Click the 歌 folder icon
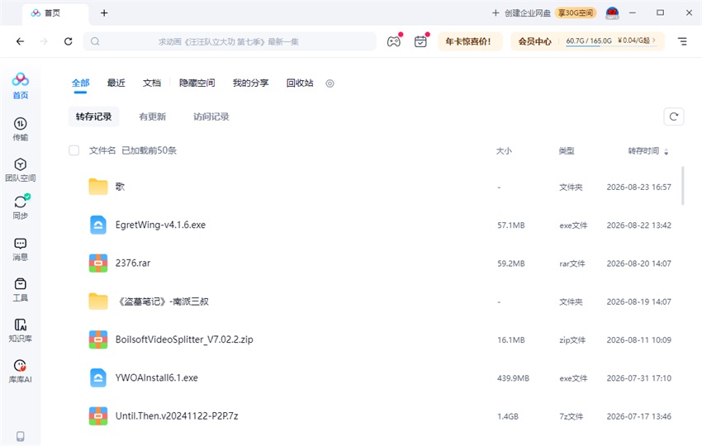 [98, 187]
